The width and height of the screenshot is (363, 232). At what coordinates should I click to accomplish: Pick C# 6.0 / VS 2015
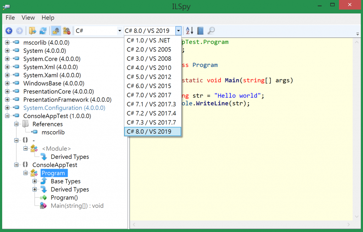(x=153, y=86)
